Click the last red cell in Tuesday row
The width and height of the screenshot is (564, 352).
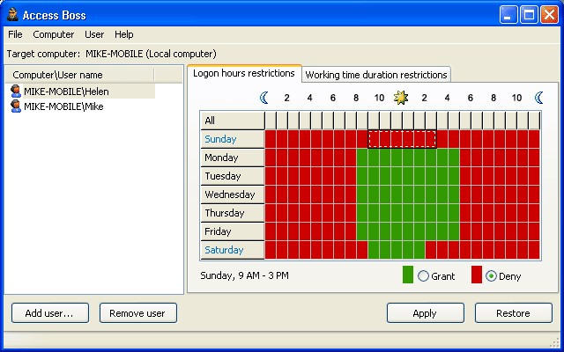click(534, 176)
